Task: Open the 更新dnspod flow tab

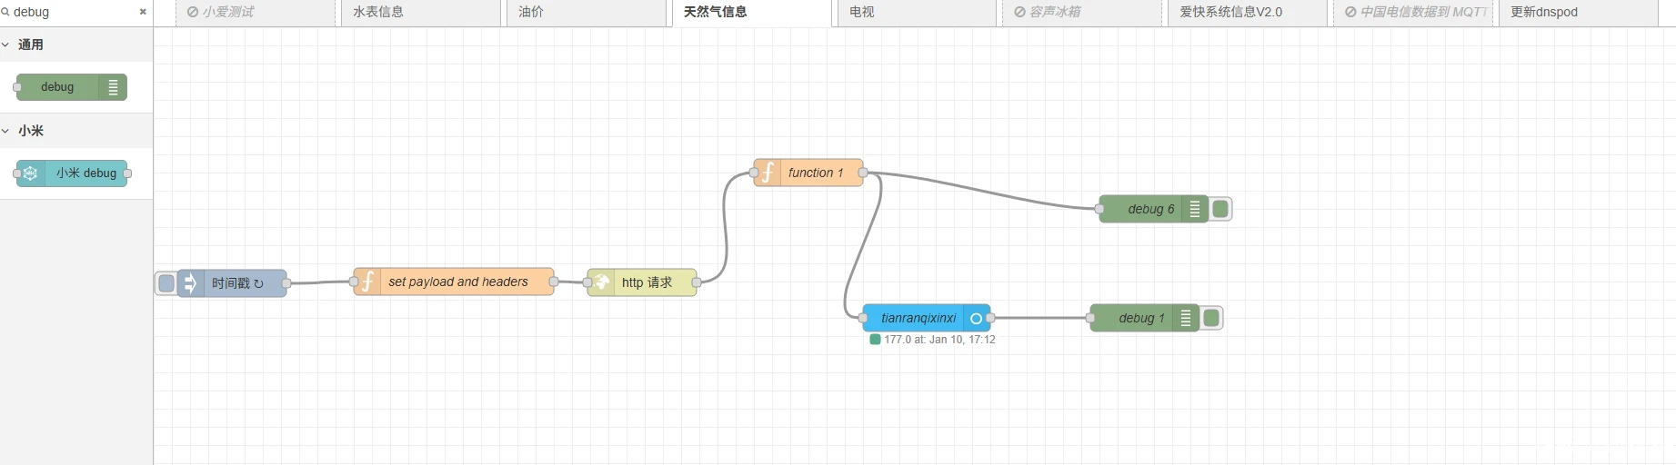Action: click(1543, 13)
